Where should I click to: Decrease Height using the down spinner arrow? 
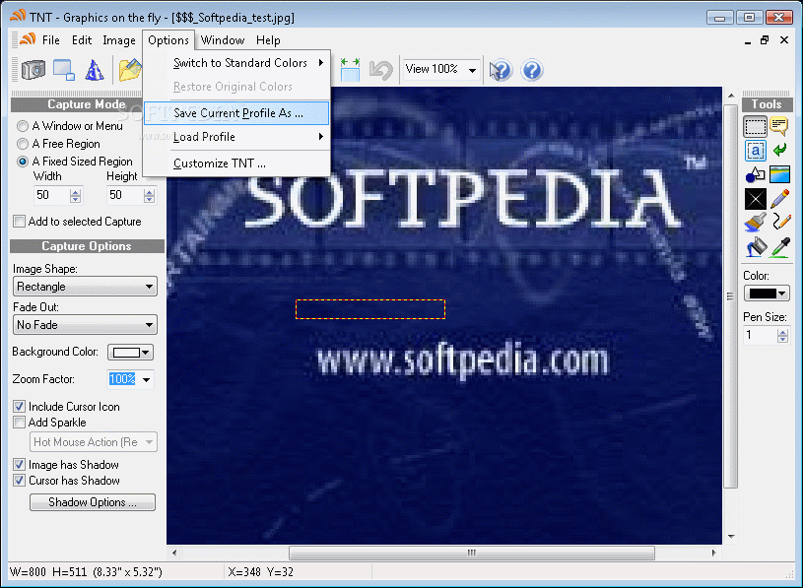pyautogui.click(x=149, y=199)
